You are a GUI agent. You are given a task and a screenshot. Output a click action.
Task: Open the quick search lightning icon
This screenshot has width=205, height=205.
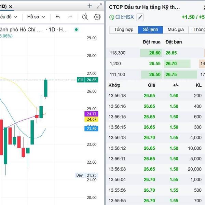85,17
